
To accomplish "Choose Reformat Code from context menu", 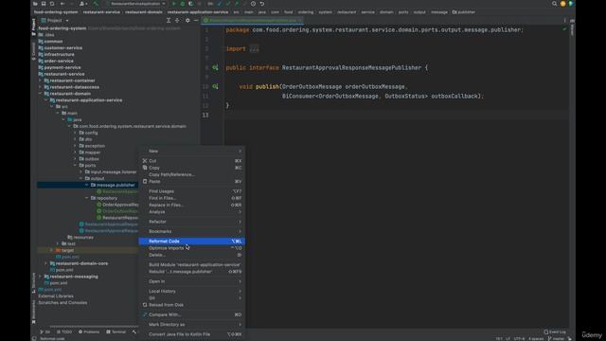I will click(x=191, y=241).
